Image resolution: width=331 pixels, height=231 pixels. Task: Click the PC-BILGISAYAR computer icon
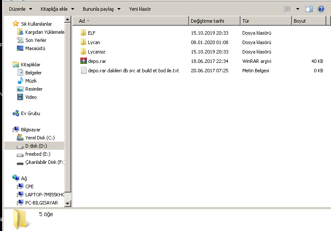pos(20,203)
